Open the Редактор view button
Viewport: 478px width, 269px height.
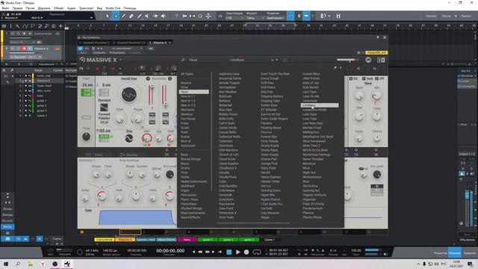tap(440, 253)
